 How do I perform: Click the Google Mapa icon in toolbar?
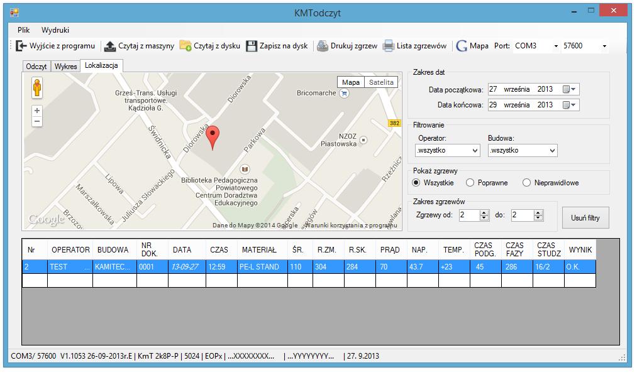(x=461, y=46)
